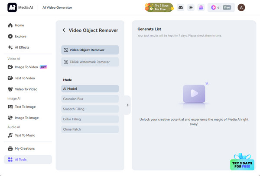
Task: Select Image To Video tool
Action: pos(28,67)
